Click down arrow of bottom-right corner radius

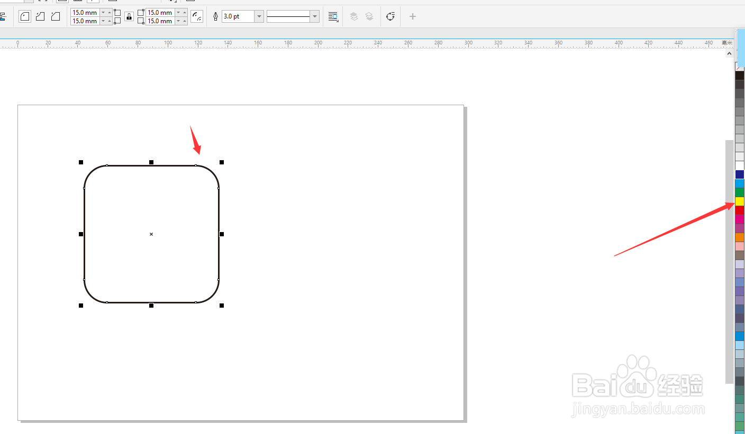pos(178,21)
